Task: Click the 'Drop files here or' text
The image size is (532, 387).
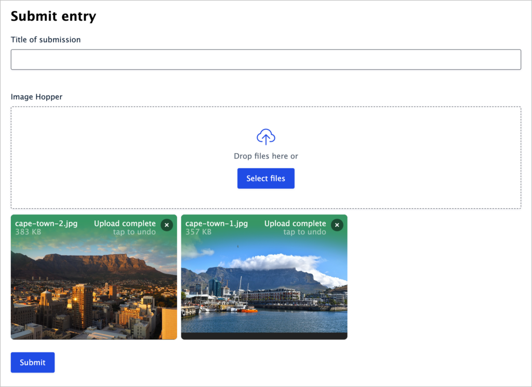Action: (x=265, y=156)
